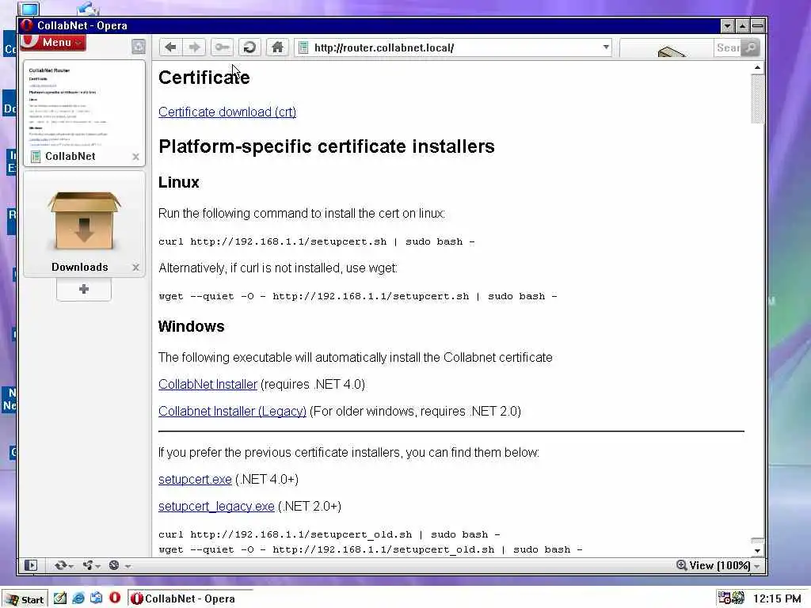The height and width of the screenshot is (608, 811).
Task: Run search with the magnifier button
Action: pyautogui.click(x=751, y=48)
